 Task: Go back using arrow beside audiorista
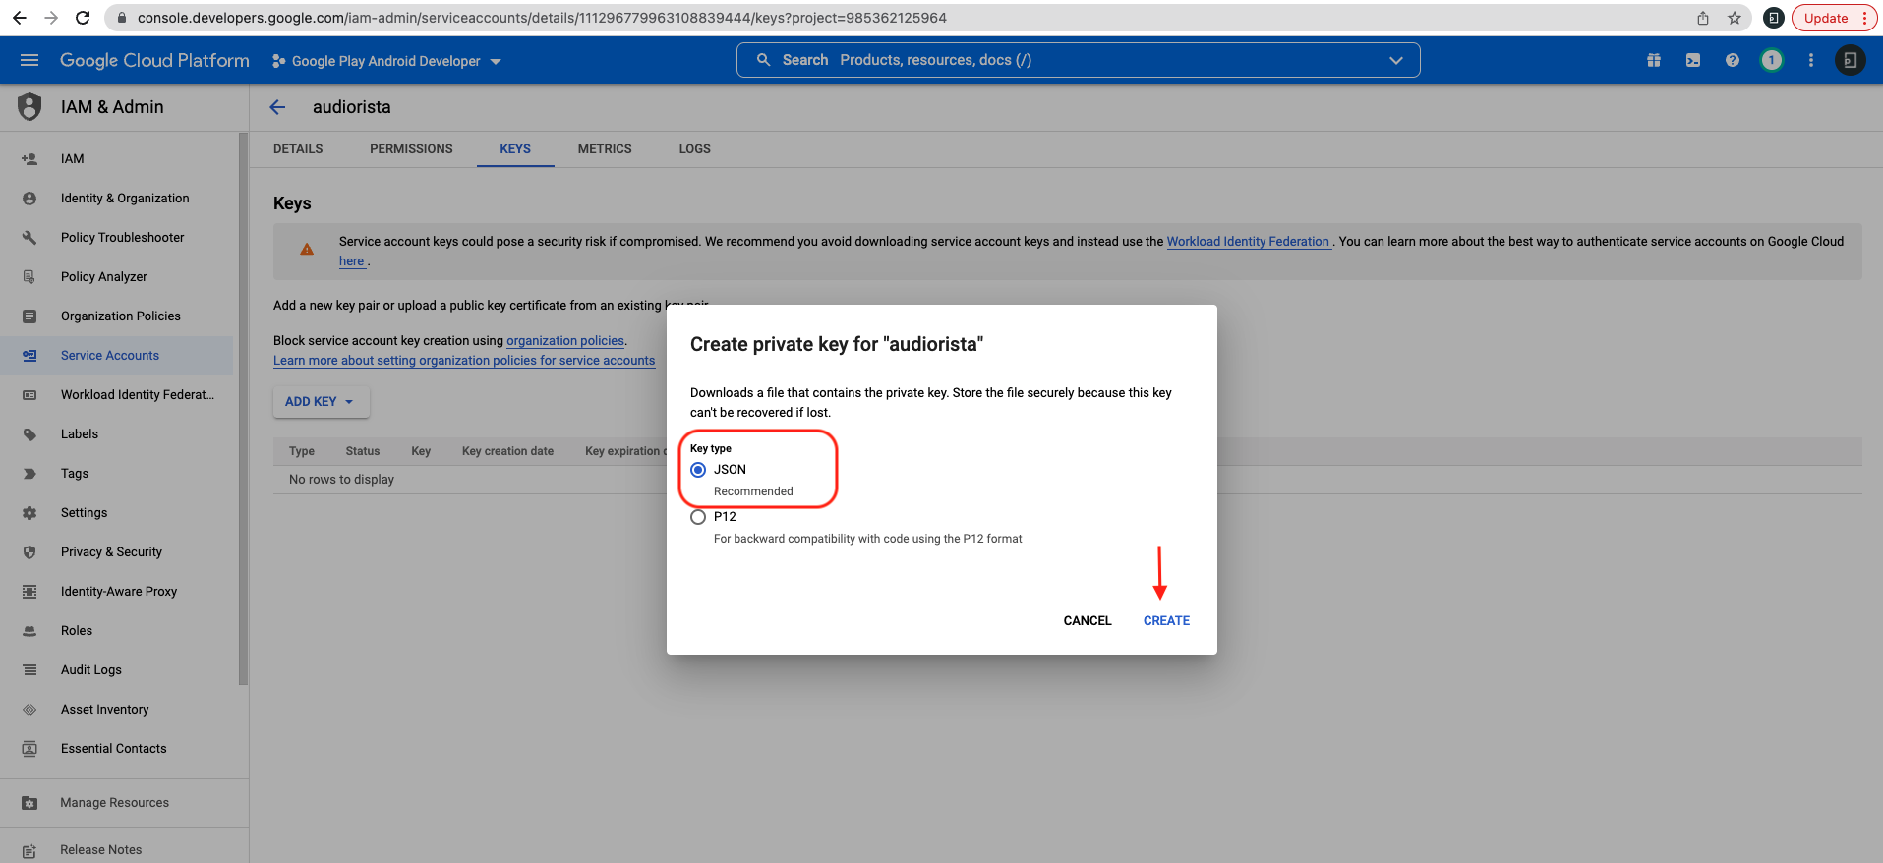point(278,107)
